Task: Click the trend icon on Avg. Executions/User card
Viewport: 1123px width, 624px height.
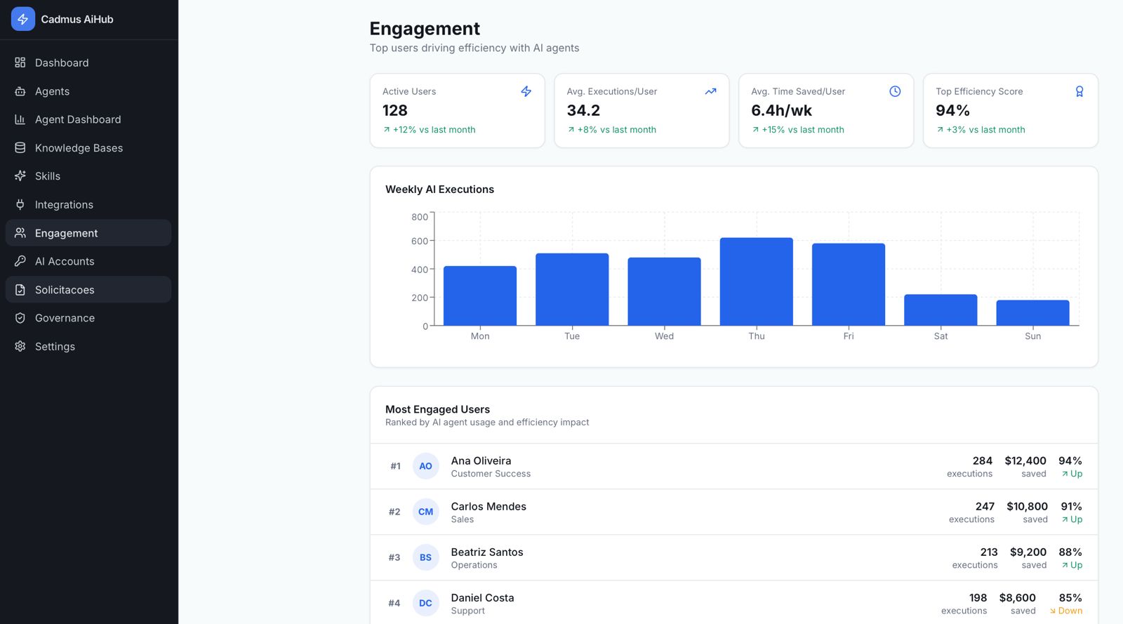Action: (710, 91)
